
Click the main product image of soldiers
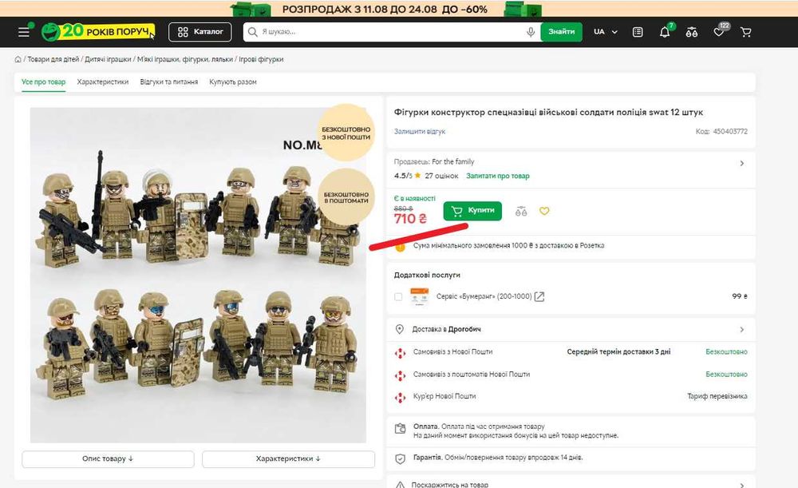click(x=198, y=275)
